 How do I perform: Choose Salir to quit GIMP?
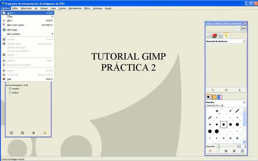point(28,79)
